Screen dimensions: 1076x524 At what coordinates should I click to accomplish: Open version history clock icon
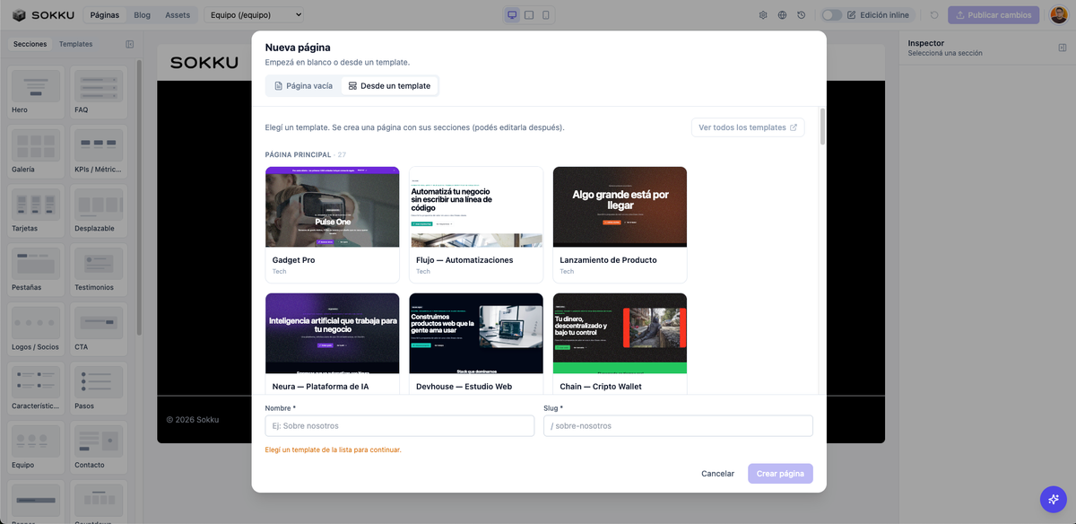coord(801,15)
